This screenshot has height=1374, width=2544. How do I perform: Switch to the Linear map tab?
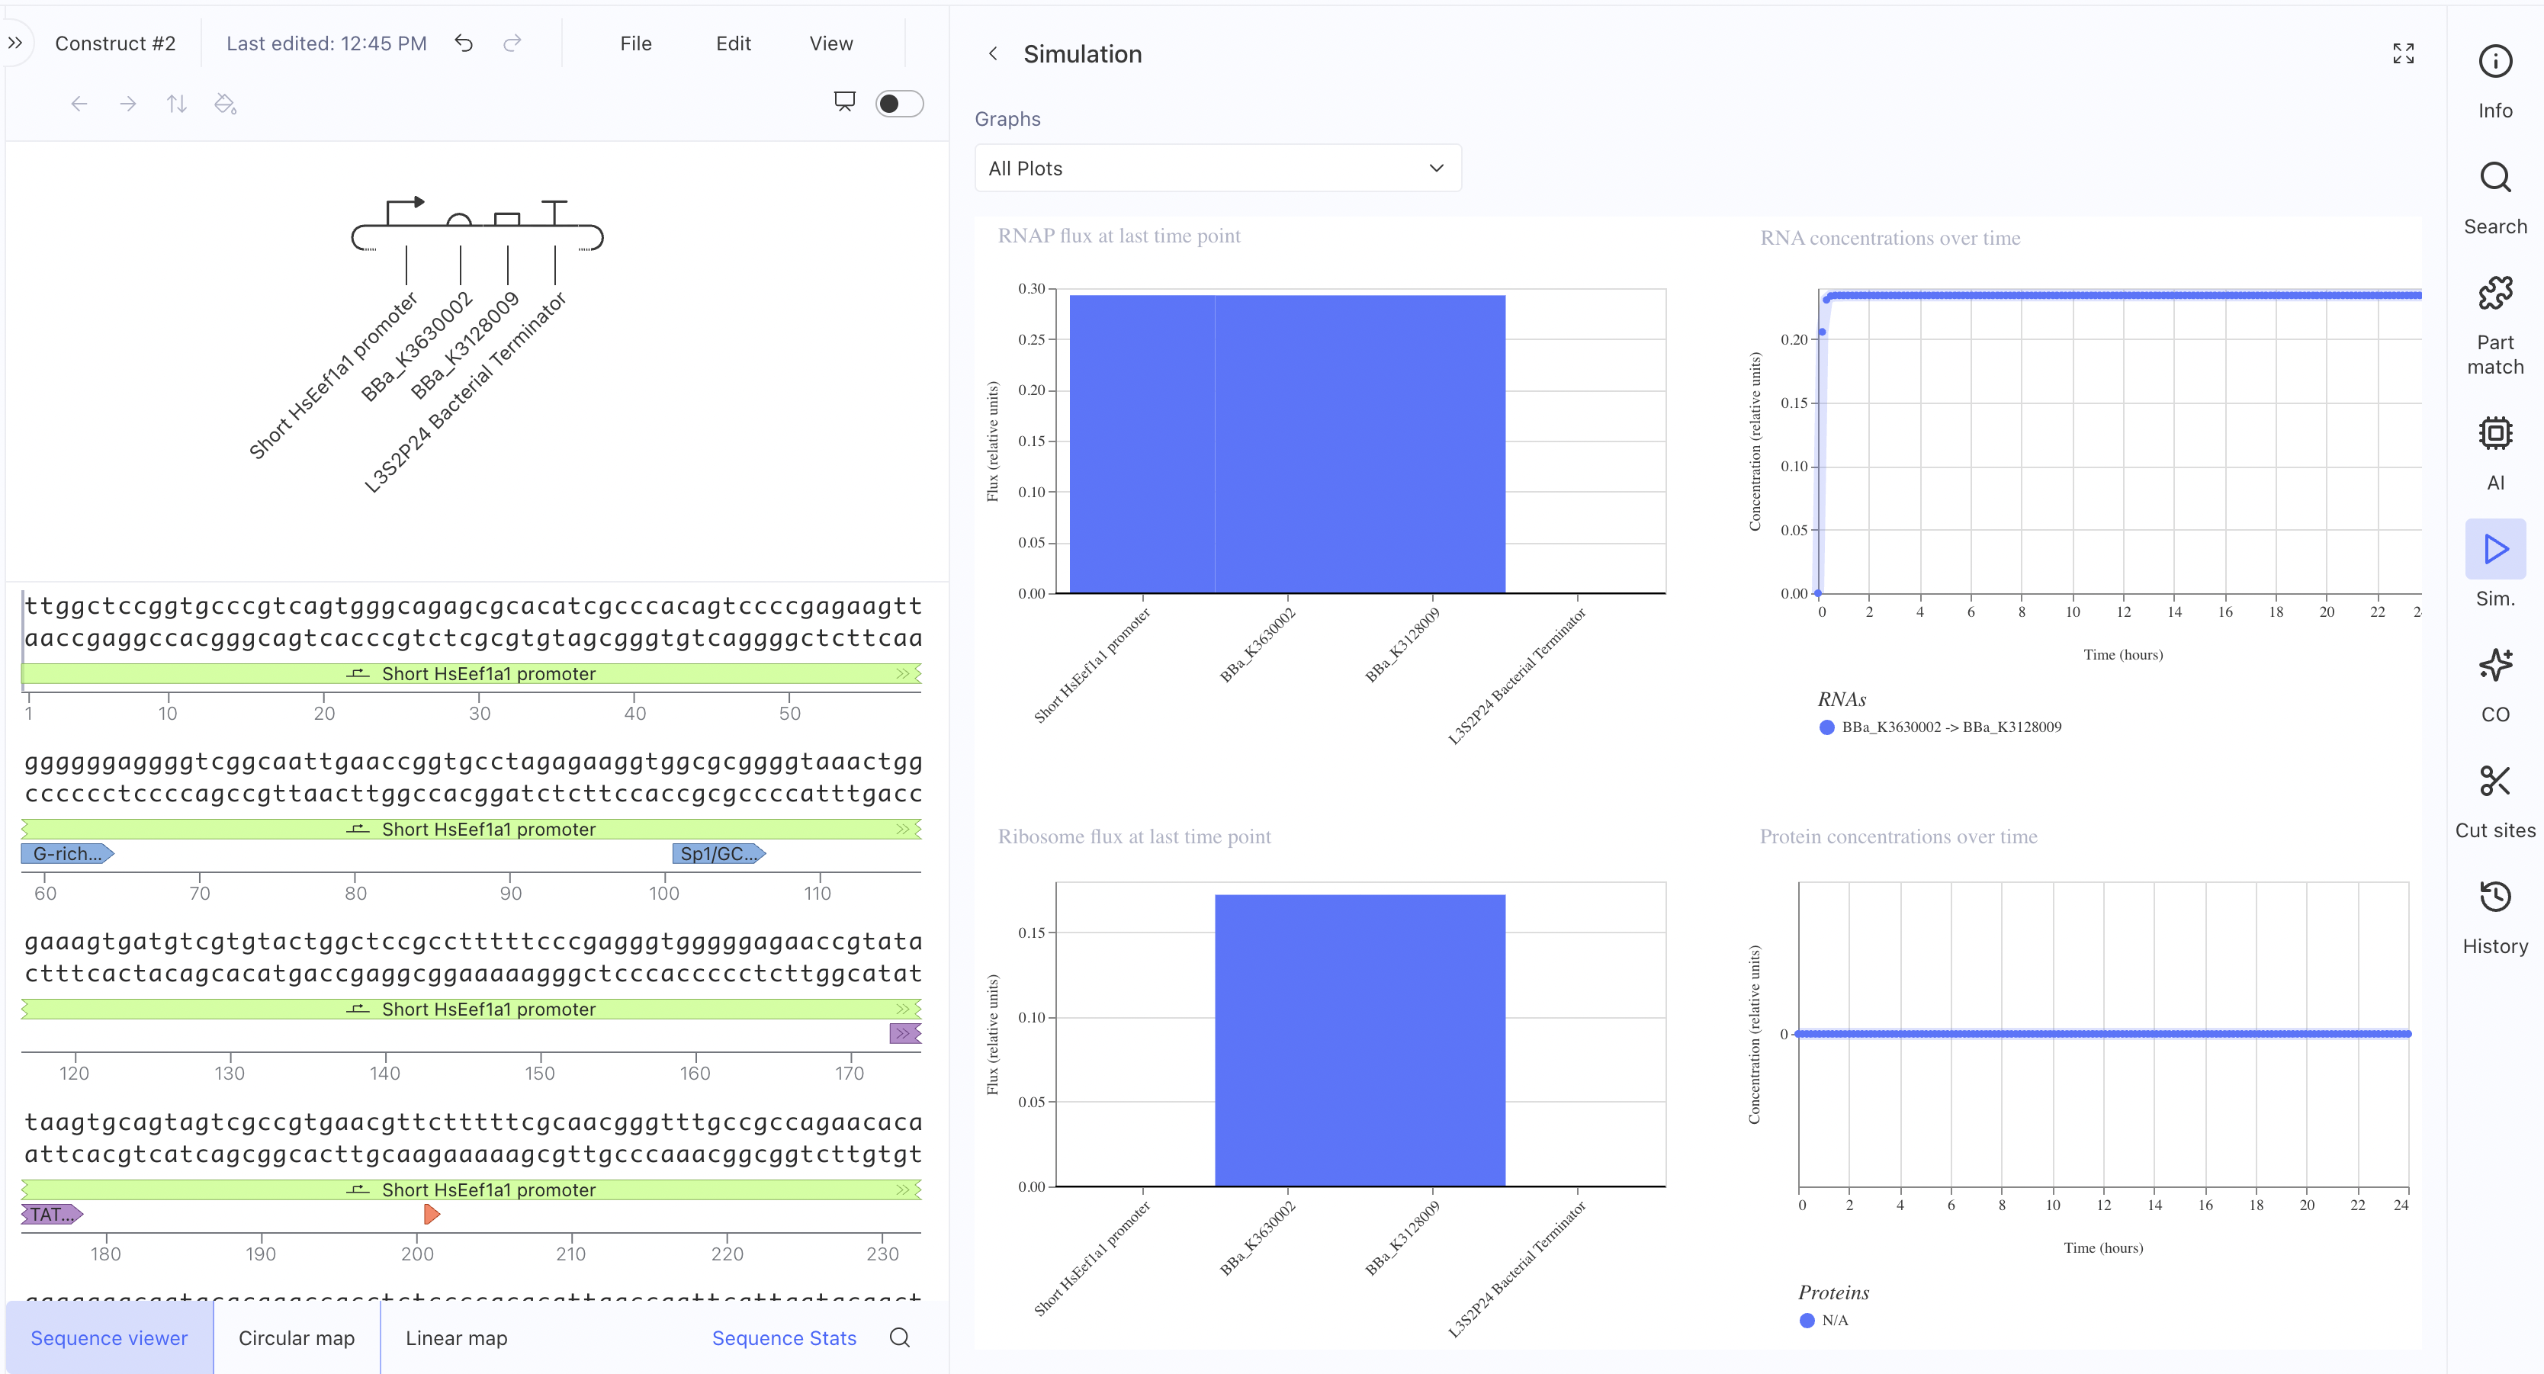point(456,1337)
